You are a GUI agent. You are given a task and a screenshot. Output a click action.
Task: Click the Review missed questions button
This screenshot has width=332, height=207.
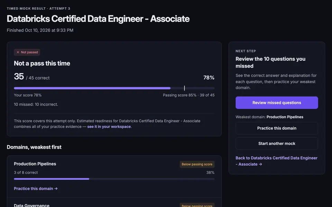click(x=277, y=103)
